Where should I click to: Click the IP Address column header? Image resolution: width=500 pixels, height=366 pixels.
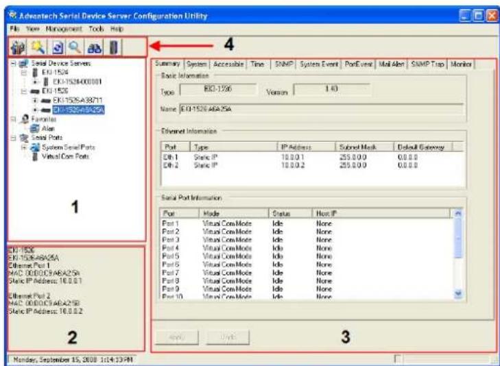pos(306,147)
